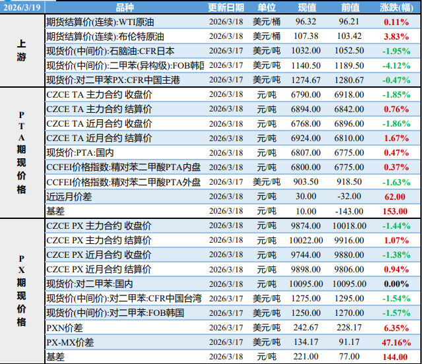
Task: Click current value 1275.00
Action: point(306,299)
